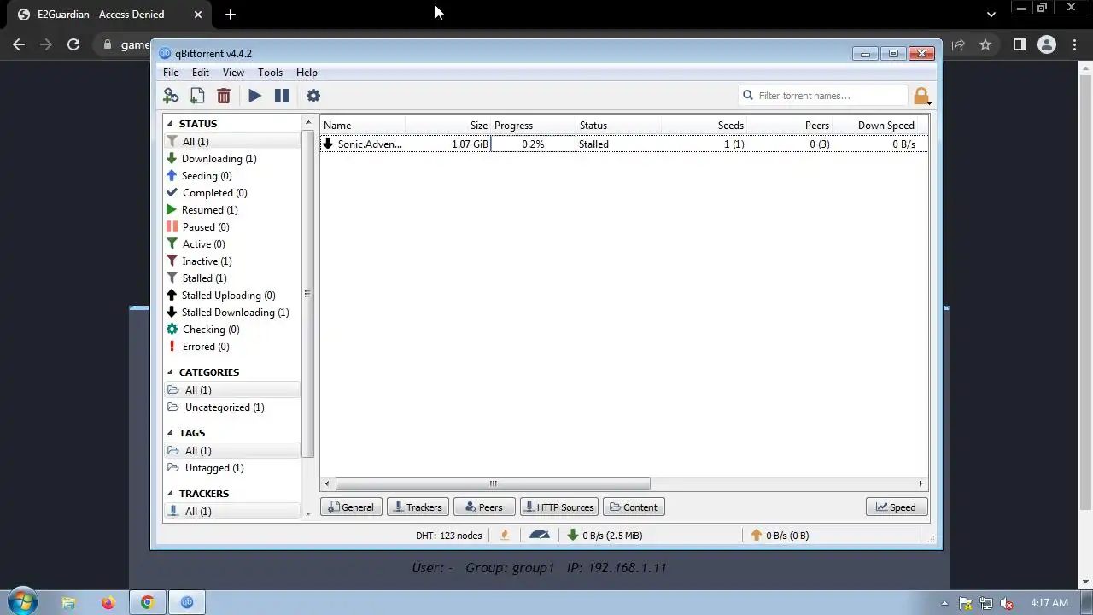Click the muted volume tray icon

coord(1007,603)
